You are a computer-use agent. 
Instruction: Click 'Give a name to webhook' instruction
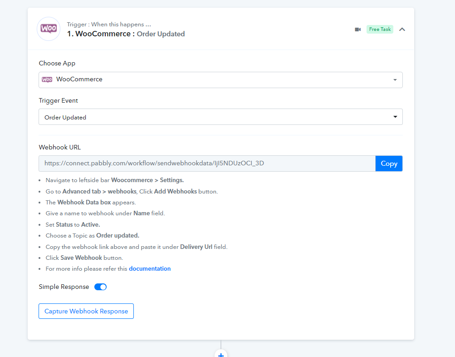click(105, 213)
